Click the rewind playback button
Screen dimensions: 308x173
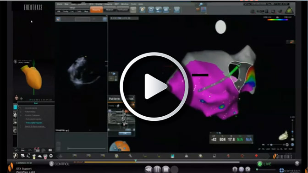click(x=148, y=169)
